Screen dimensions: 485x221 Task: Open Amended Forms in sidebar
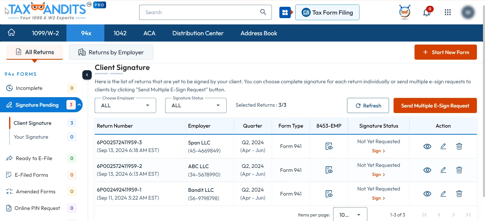coord(41,192)
